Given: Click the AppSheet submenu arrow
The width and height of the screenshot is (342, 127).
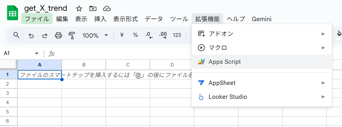Looking at the screenshot, I should pyautogui.click(x=323, y=83).
